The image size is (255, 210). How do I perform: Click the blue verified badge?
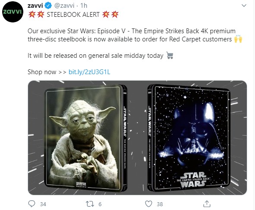(48, 6)
